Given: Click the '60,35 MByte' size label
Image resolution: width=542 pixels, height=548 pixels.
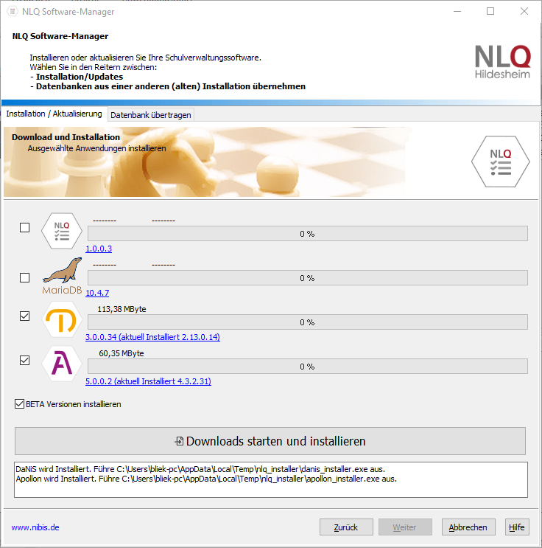Looking at the screenshot, I should pyautogui.click(x=122, y=353).
